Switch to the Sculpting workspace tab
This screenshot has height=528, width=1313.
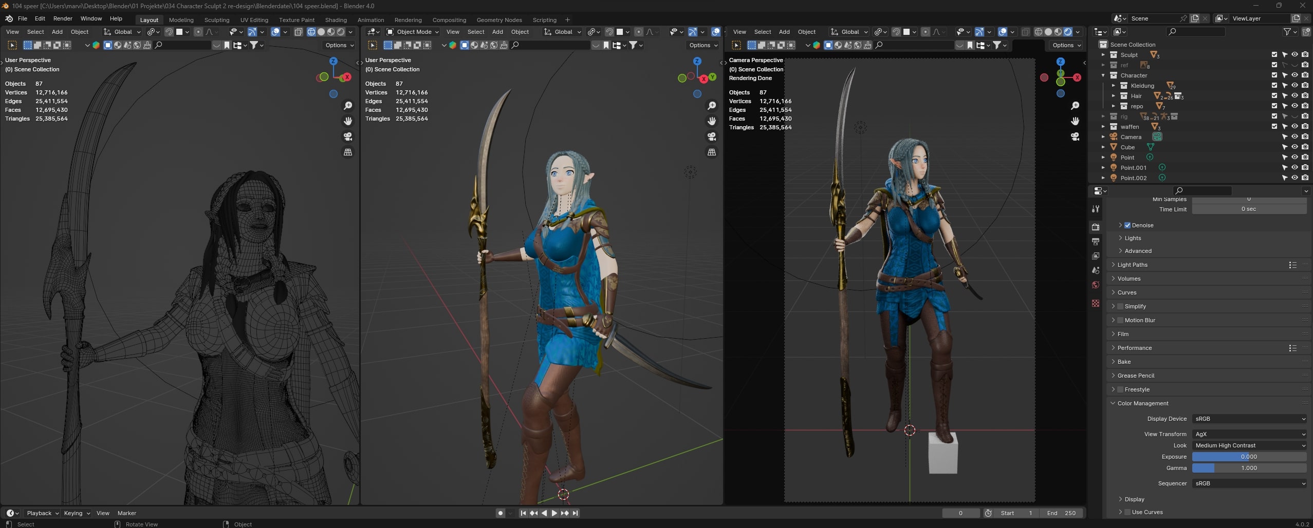(x=216, y=20)
